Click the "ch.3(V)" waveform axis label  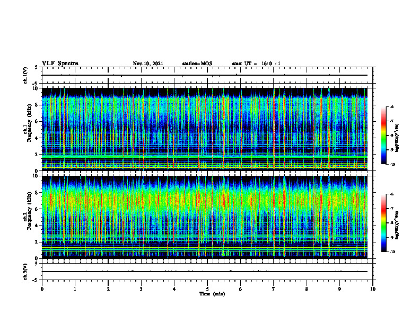25,272
